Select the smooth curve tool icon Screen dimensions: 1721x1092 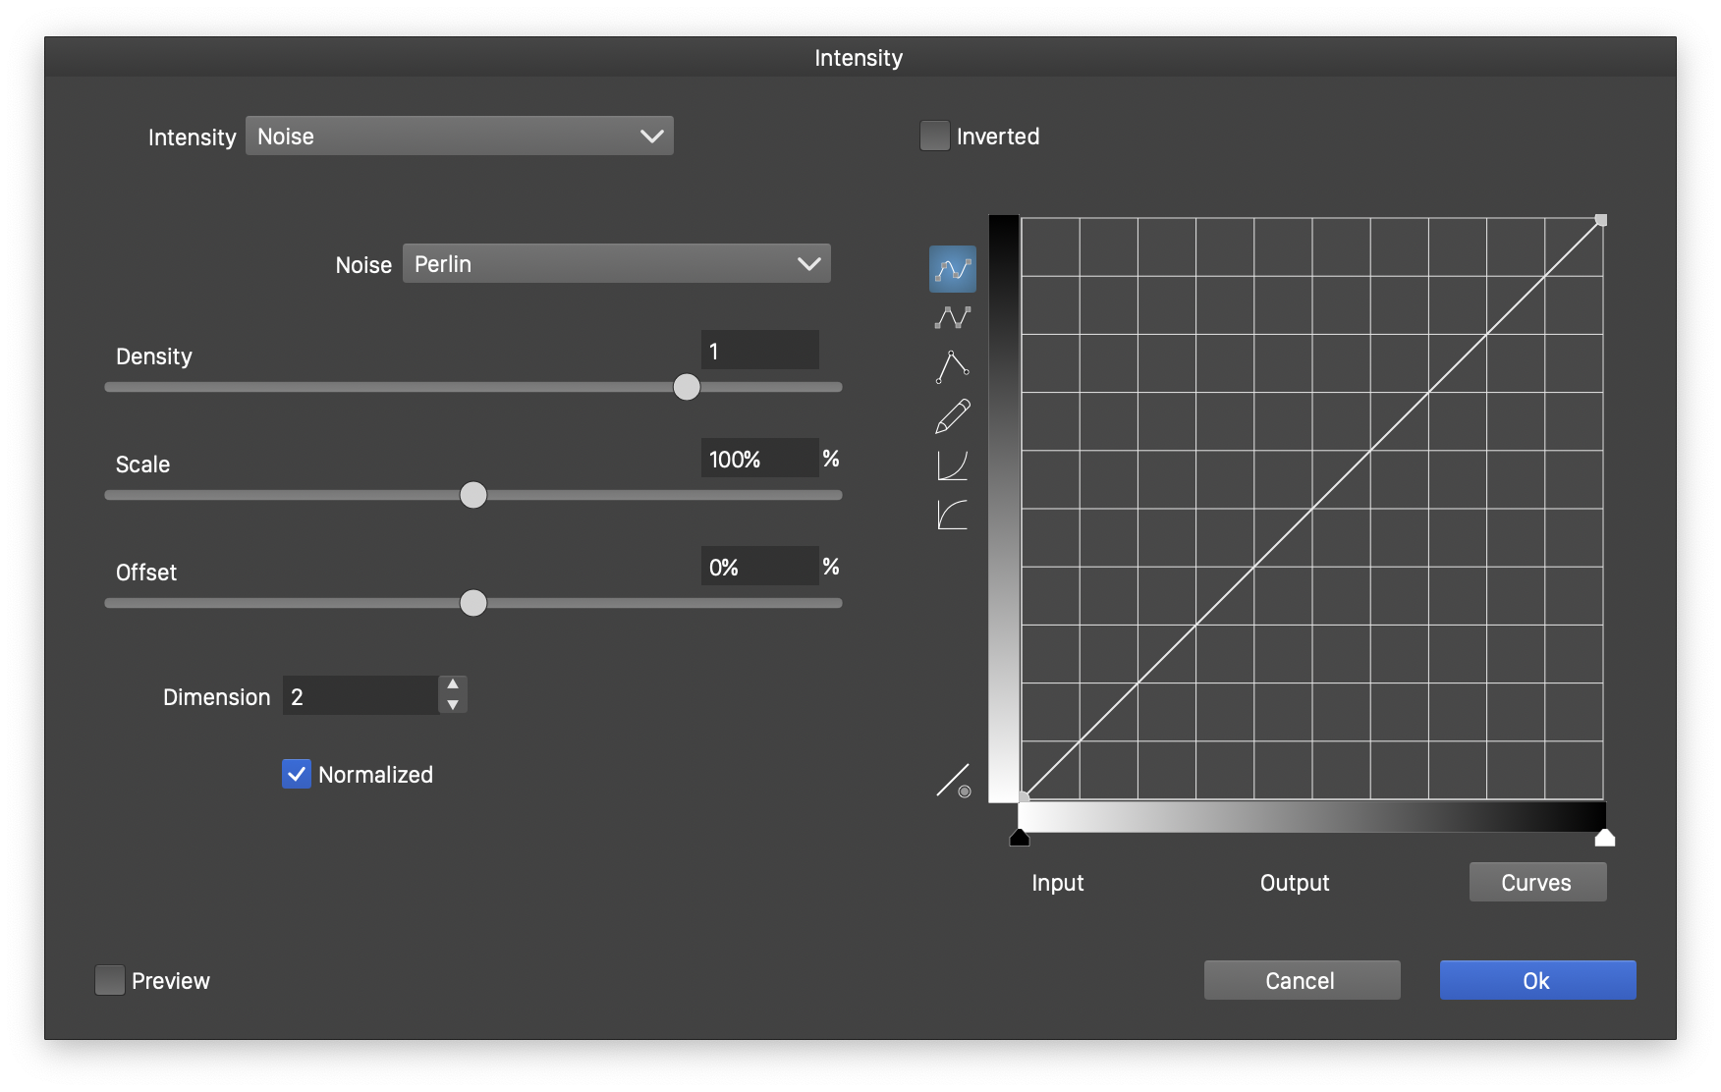[x=952, y=269]
